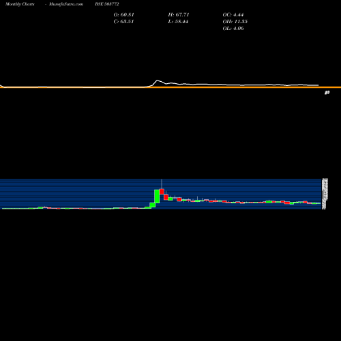The height and width of the screenshot is (341, 341).
Task: Click the open value O: 60.81
Action: click(124, 15)
